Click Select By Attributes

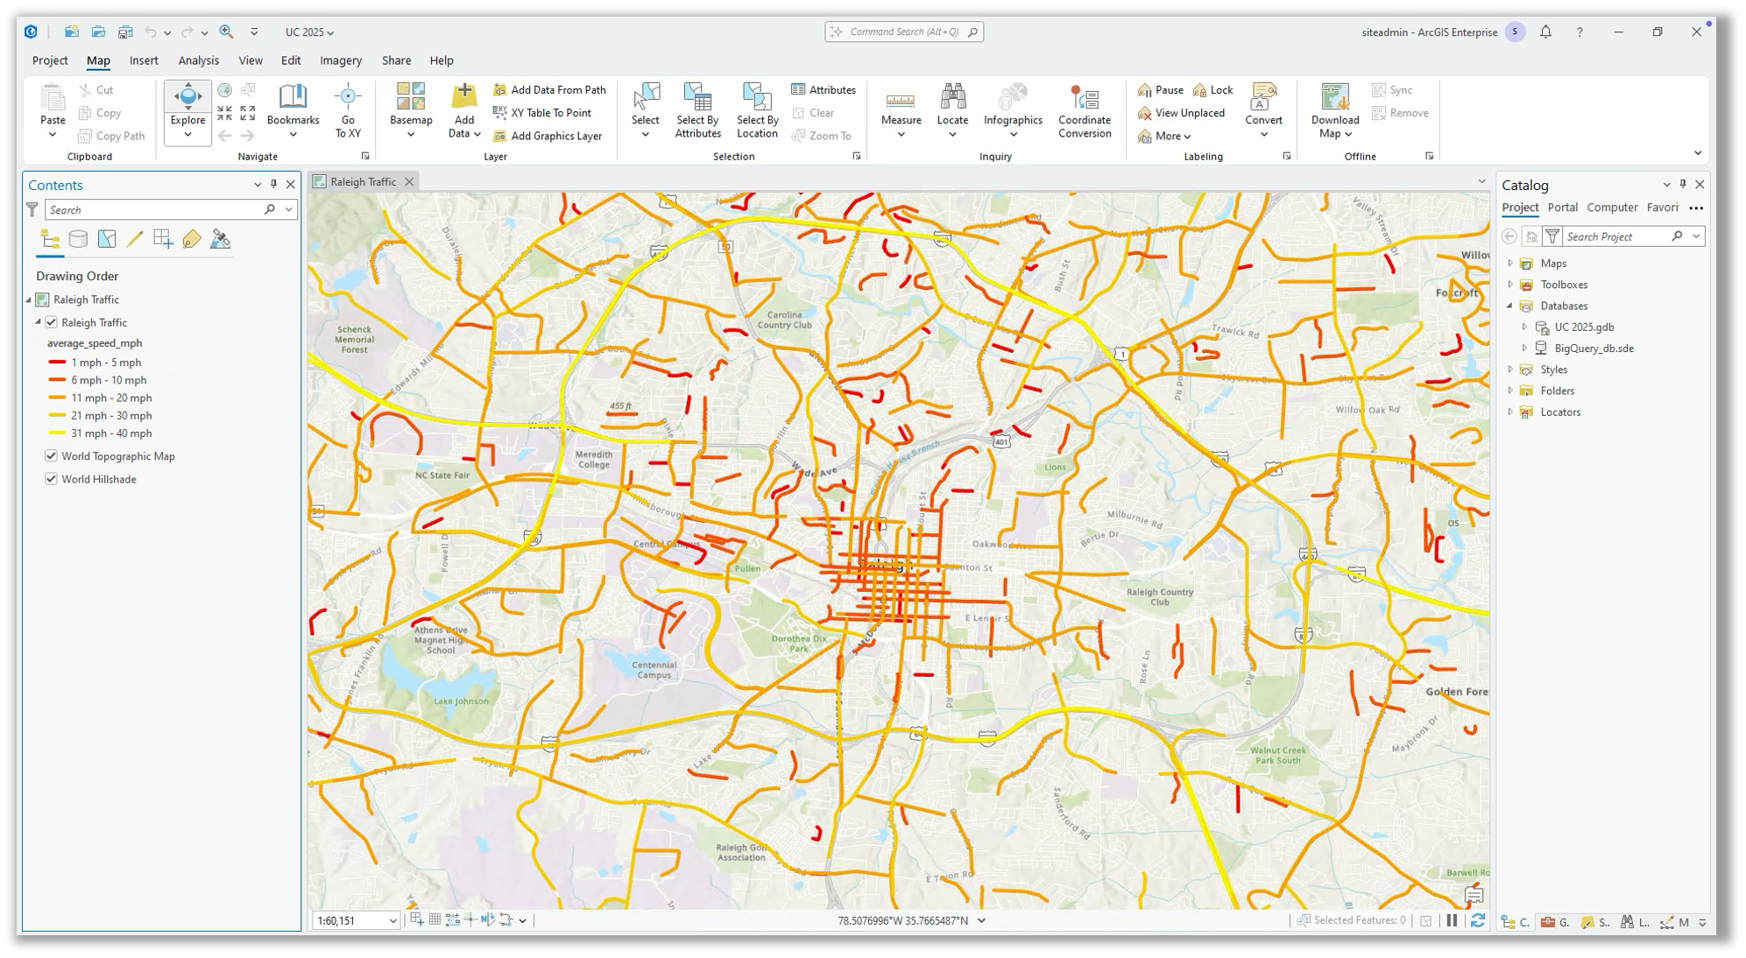[x=697, y=110]
